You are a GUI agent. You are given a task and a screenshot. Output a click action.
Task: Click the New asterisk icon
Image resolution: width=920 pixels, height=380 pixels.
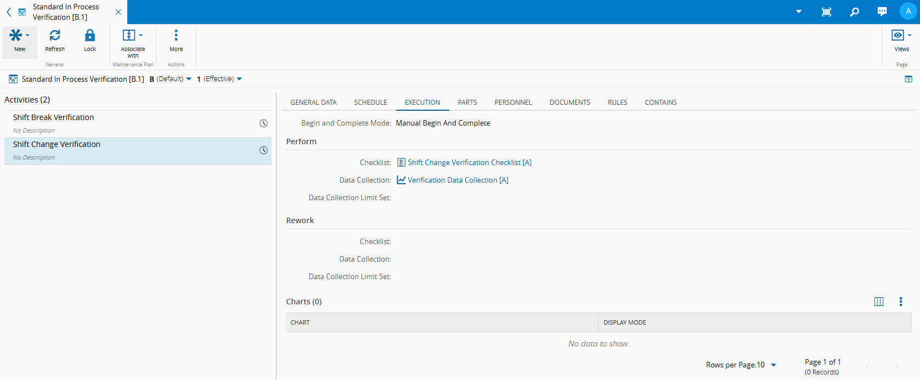tap(16, 36)
